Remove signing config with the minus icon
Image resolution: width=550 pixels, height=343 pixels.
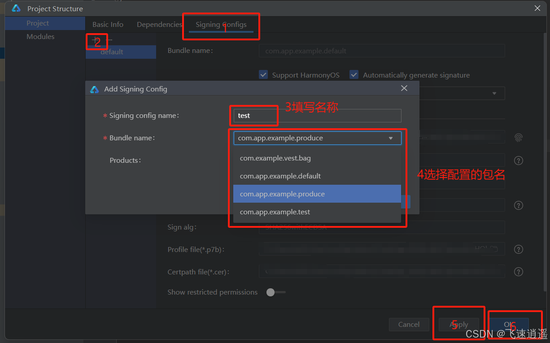pyautogui.click(x=109, y=40)
